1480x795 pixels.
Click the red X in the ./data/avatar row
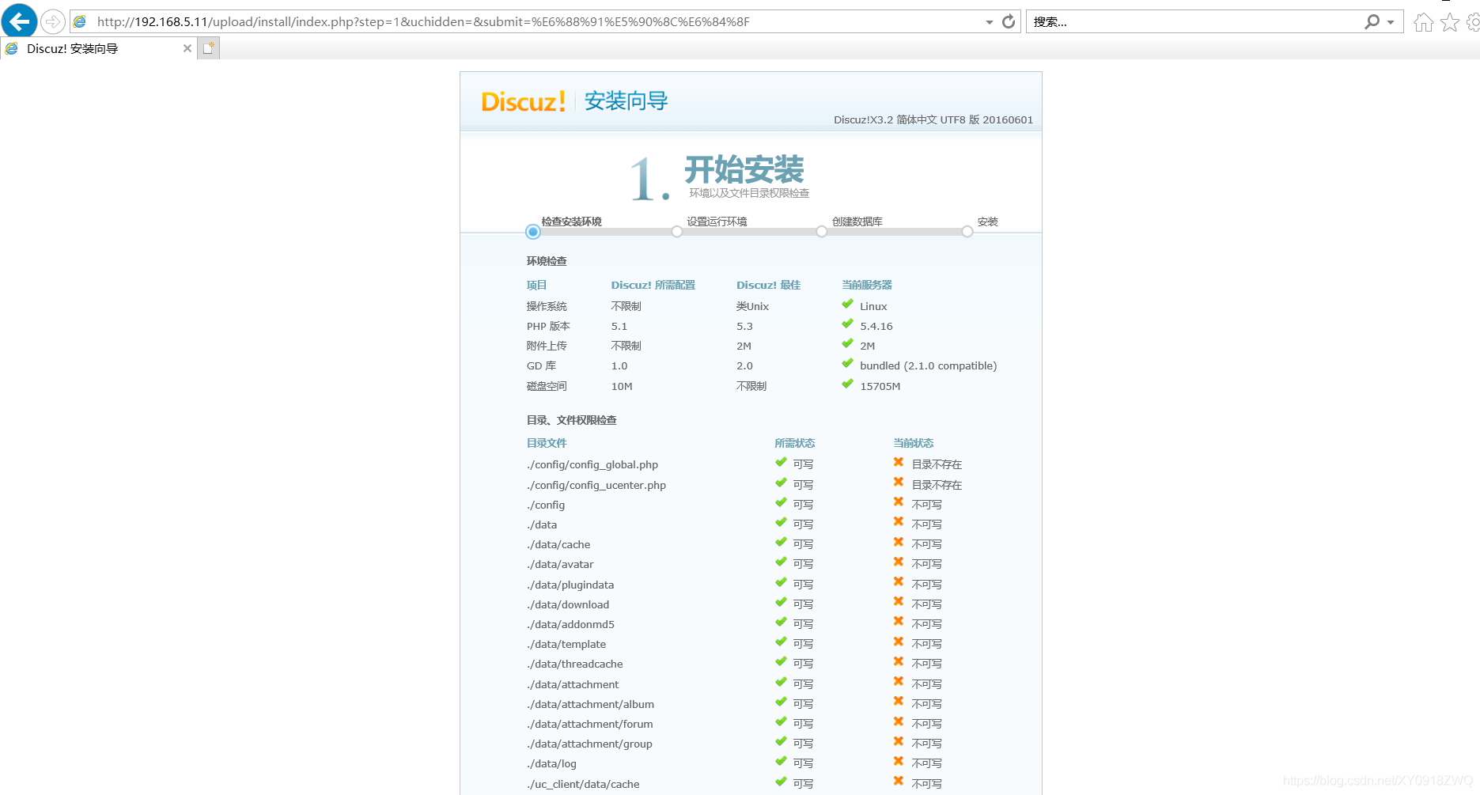(899, 562)
